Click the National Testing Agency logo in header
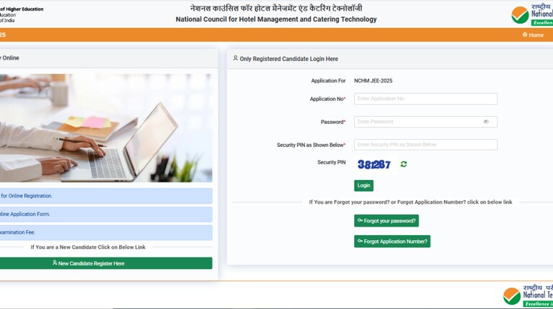553x309 pixels. 532,14
